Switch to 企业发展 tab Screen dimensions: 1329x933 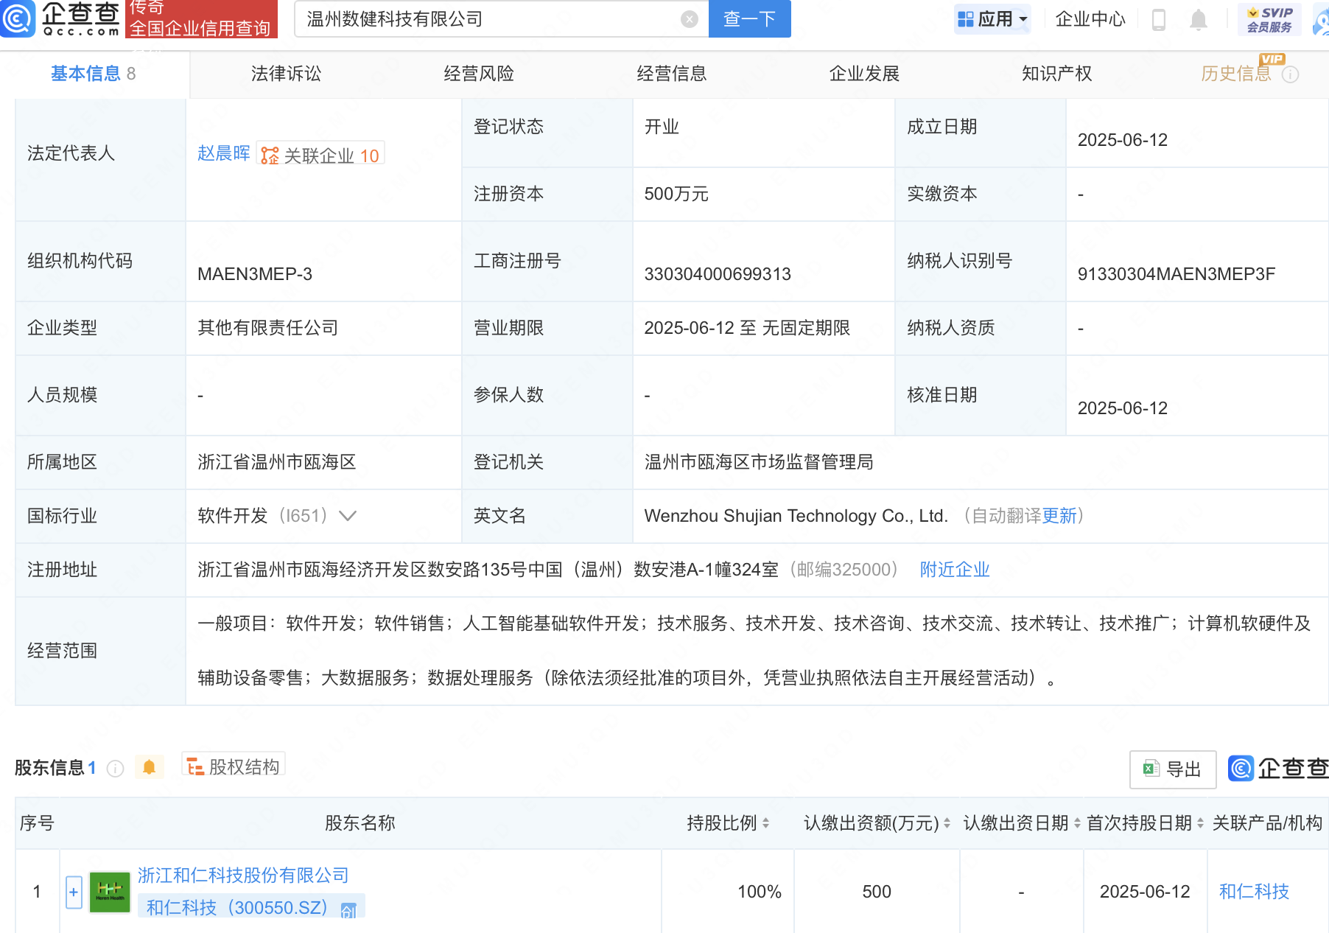tap(864, 74)
